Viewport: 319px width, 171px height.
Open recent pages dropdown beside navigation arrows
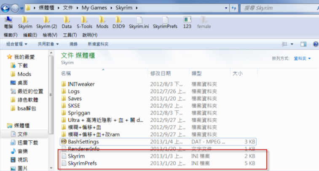pyautogui.click(x=21, y=8)
